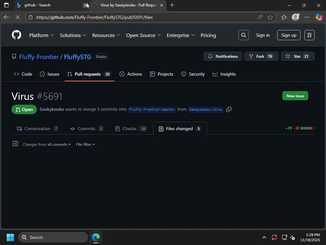This screenshot has height=245, width=326.
Task: Open the appearance settings sliders icon
Action: point(309,35)
